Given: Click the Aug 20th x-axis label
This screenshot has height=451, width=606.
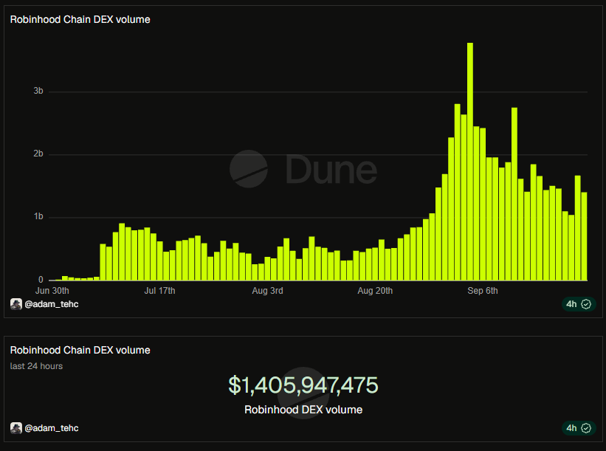Looking at the screenshot, I should tap(375, 291).
